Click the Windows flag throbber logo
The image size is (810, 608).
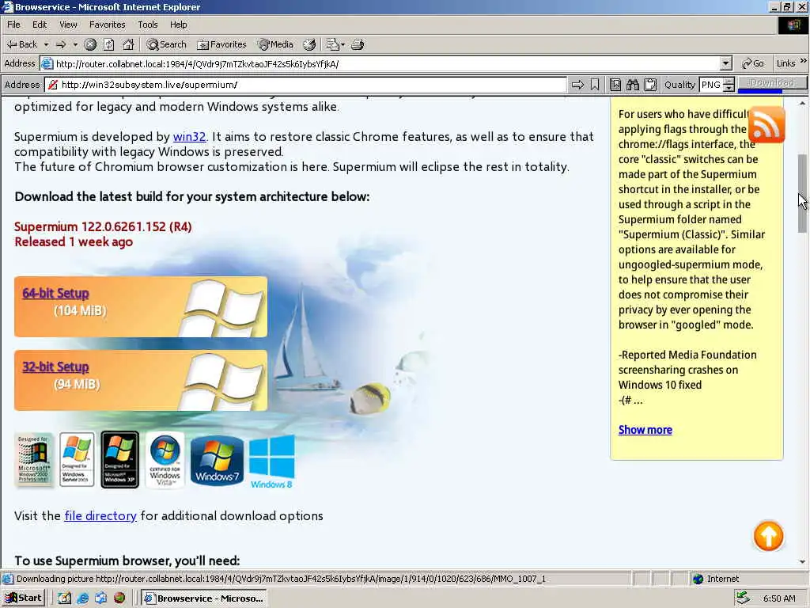click(793, 25)
